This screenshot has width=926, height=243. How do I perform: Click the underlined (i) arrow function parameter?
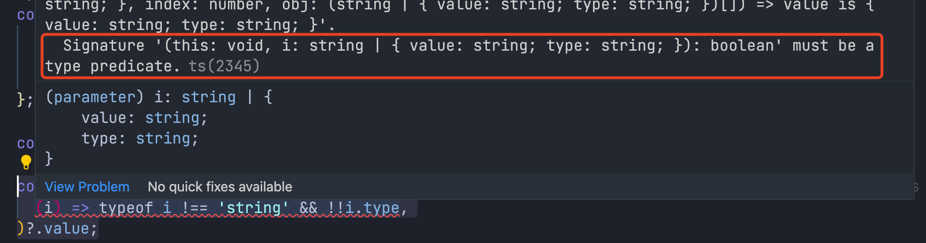pyautogui.click(x=48, y=208)
